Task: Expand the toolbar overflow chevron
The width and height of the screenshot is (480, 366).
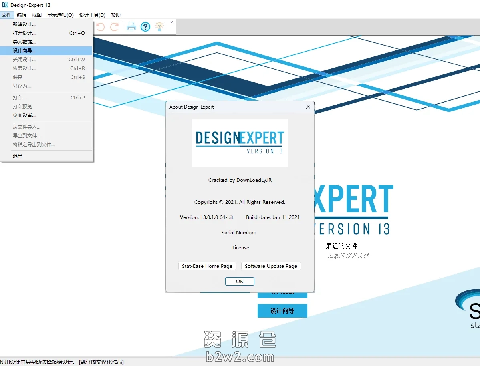Action: point(172,22)
